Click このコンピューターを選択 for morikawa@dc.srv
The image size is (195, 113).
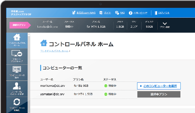159,86
